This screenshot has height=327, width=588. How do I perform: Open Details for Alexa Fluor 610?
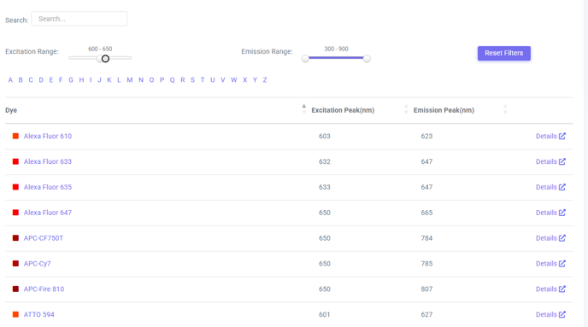coord(550,136)
